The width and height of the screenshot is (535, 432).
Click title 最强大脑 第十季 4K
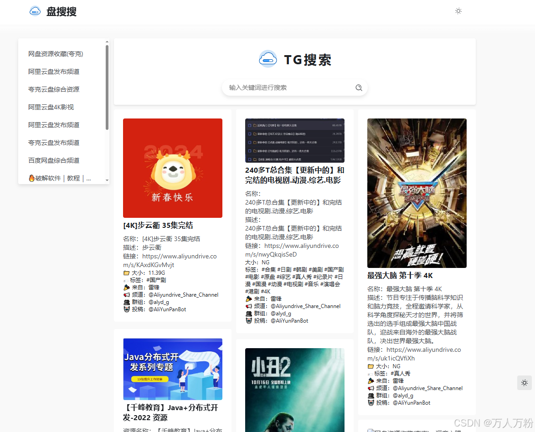point(400,276)
